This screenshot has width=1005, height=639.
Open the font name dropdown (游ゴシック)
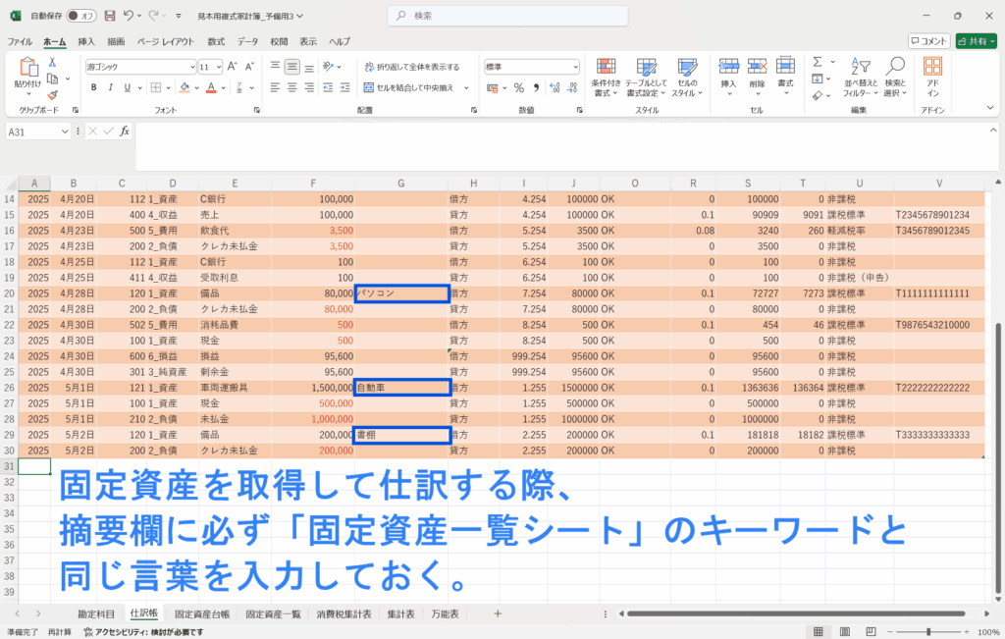[192, 67]
